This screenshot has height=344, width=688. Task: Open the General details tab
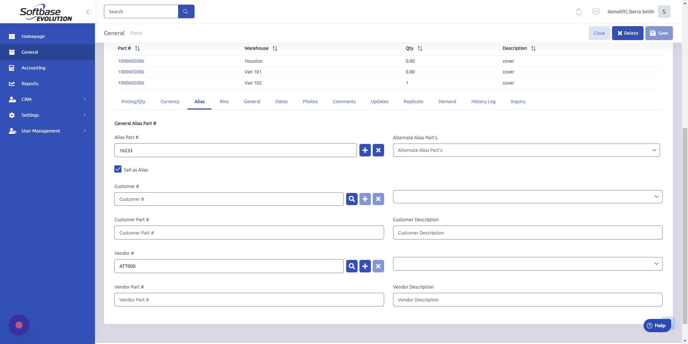(252, 102)
